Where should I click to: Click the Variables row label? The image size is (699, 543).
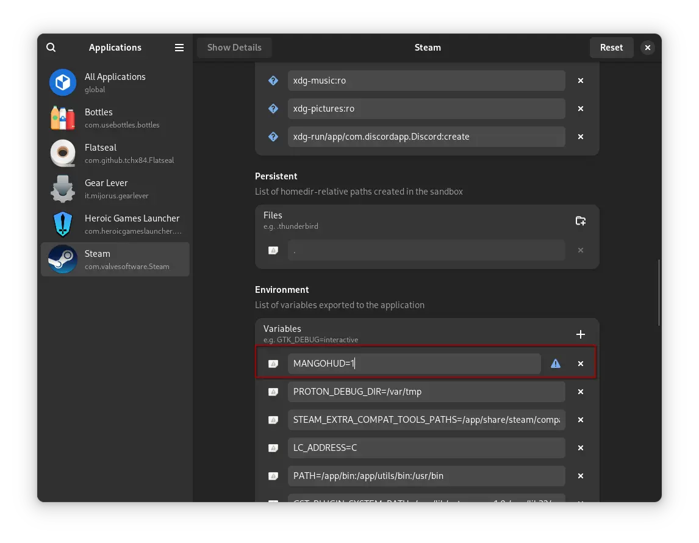point(282,329)
